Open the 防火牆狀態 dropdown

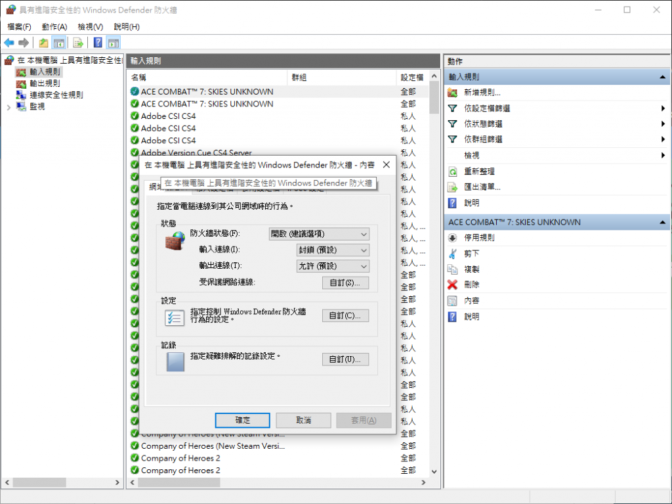(319, 234)
